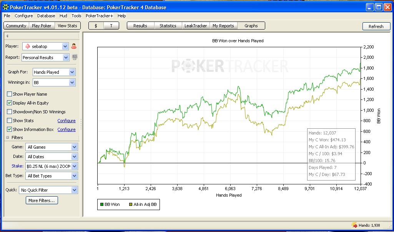Select the Graphs tab
The image size is (394, 232).
[x=251, y=26]
